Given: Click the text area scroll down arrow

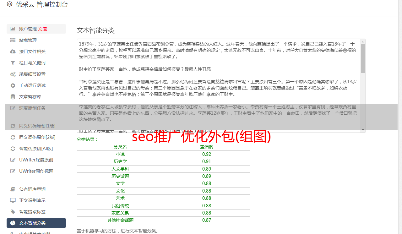Looking at the screenshot, I should pos(363,130).
